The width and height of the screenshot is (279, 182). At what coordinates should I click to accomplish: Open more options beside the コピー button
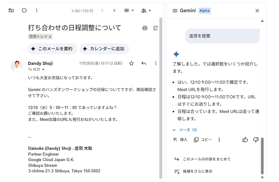point(219,140)
